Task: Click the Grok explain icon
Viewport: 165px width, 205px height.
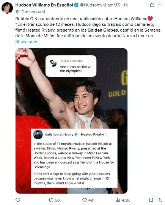Action: tap(152, 5)
